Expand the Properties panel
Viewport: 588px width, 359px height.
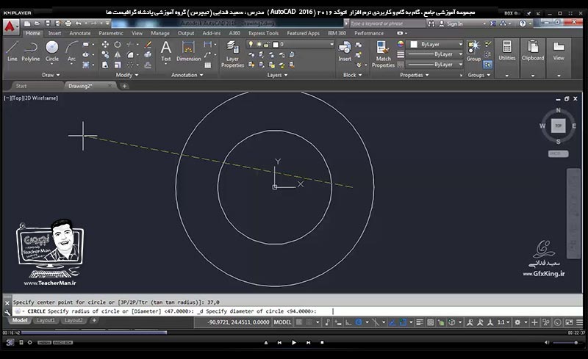414,75
